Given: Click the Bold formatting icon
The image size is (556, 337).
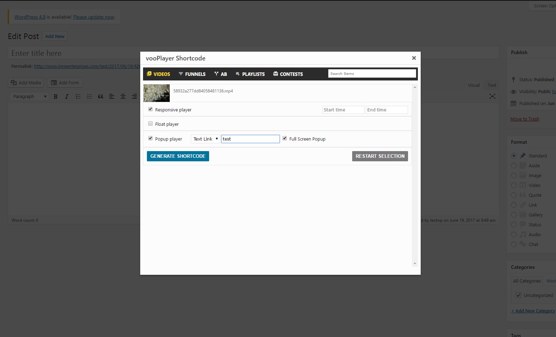Looking at the screenshot, I should point(56,96).
